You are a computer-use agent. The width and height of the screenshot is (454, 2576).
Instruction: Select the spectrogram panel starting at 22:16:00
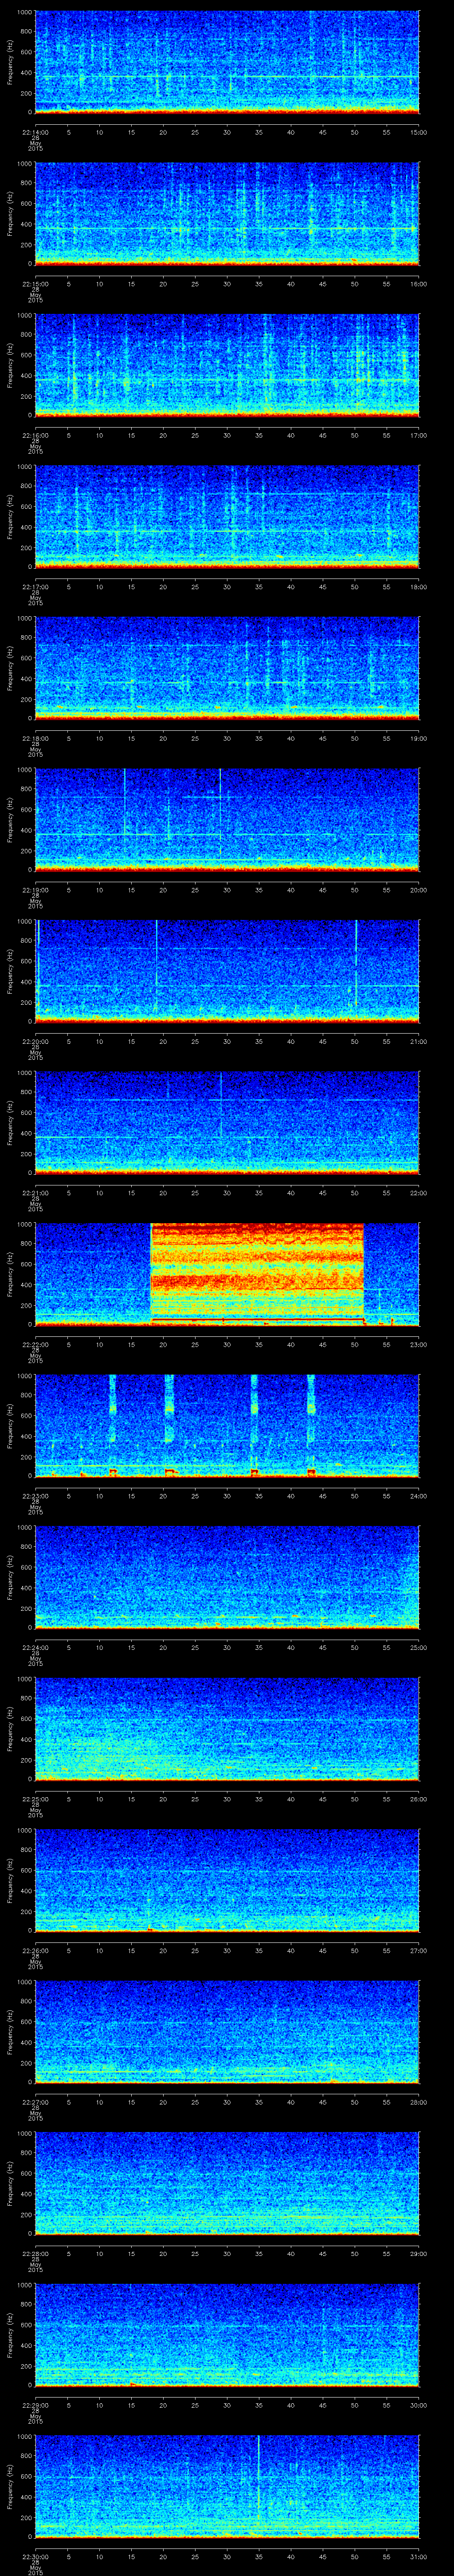tap(227, 365)
